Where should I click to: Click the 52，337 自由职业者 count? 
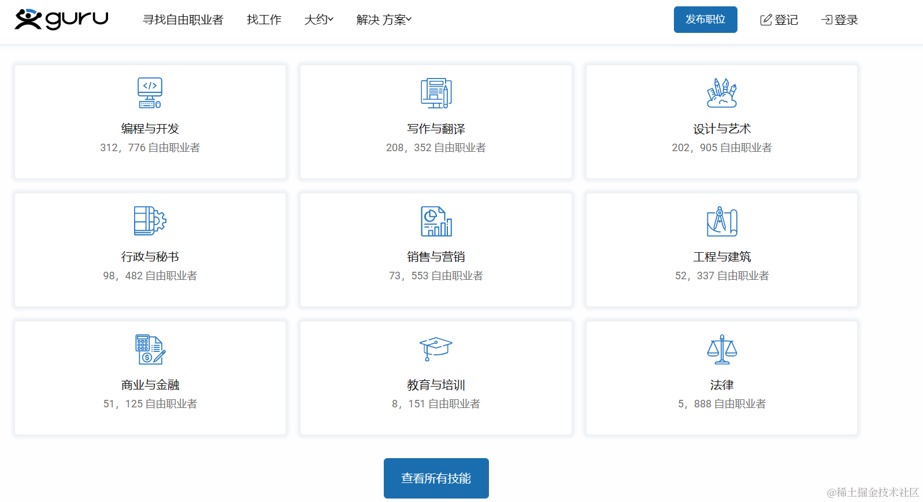coord(722,276)
